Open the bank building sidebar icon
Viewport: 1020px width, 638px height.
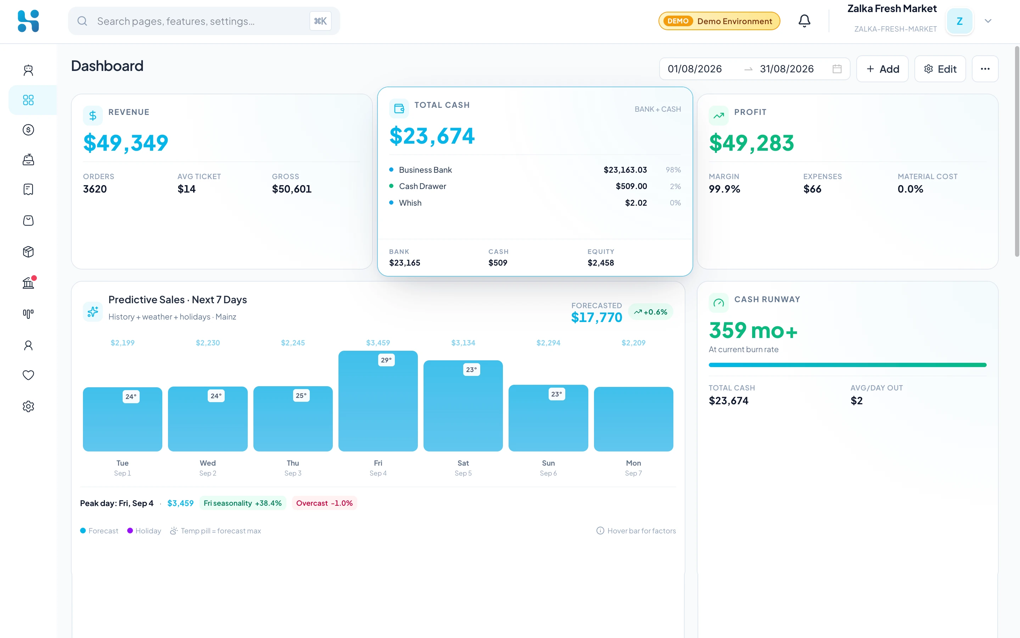pyautogui.click(x=28, y=283)
